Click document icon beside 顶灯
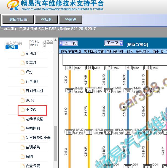 (x=23, y=72)
